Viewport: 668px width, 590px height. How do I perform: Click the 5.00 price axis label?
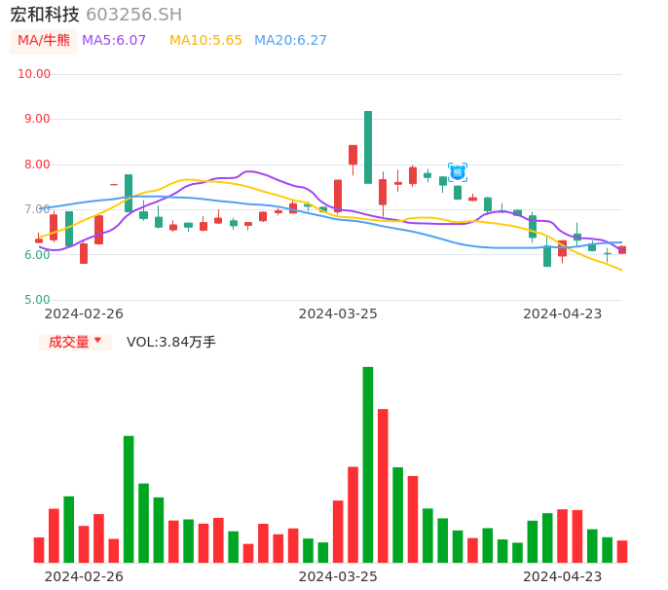pos(37,300)
